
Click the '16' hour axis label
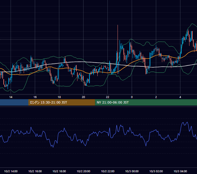point(35,97)
